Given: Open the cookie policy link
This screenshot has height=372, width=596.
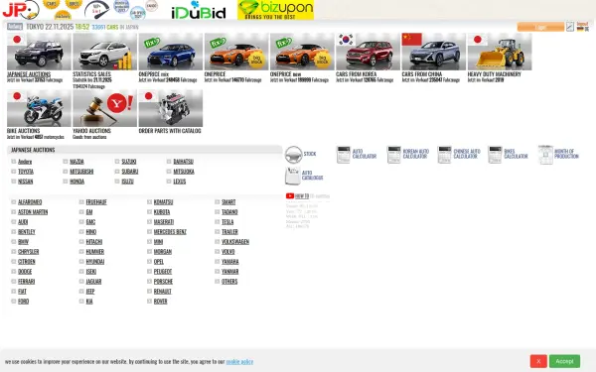Looking at the screenshot, I should (239, 361).
